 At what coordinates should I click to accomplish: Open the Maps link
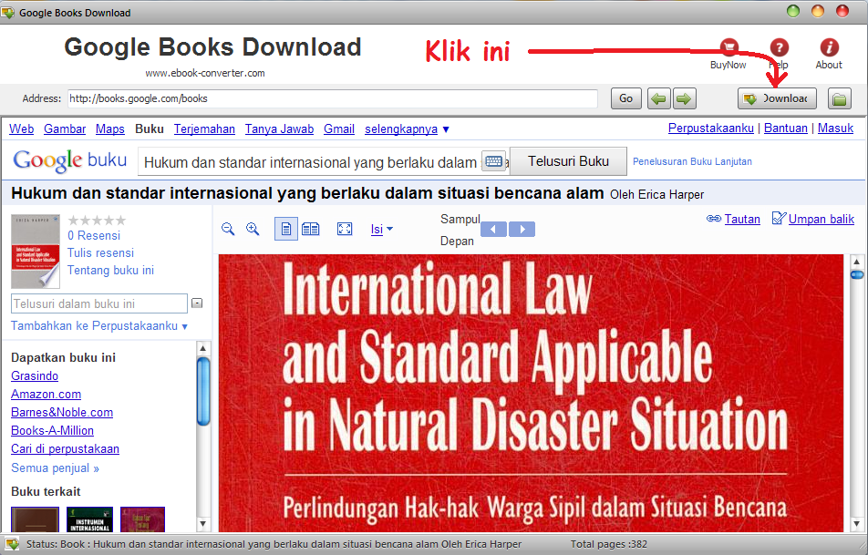pos(110,128)
